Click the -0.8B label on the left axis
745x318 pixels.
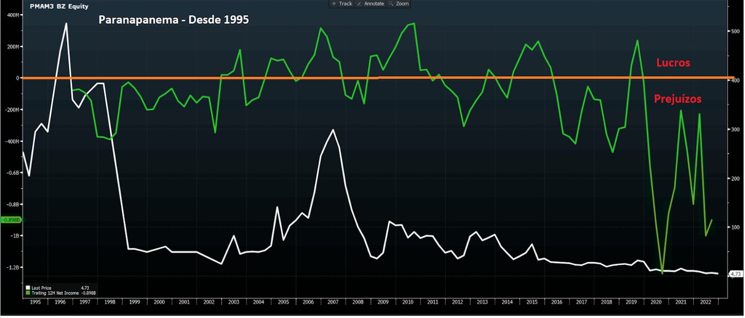(x=13, y=204)
